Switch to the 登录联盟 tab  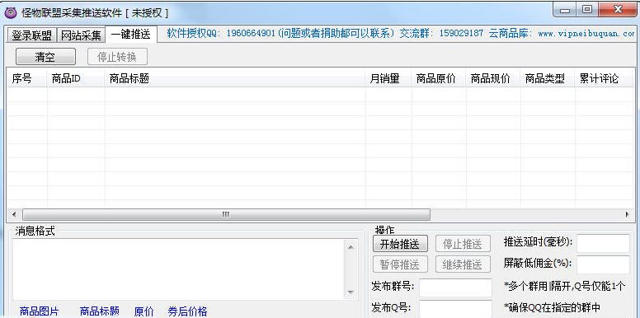click(x=31, y=35)
